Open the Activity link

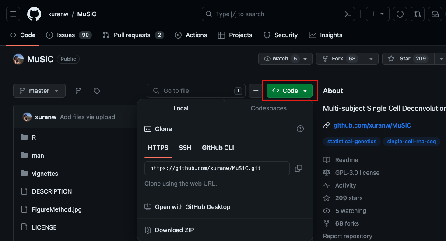tap(346, 185)
